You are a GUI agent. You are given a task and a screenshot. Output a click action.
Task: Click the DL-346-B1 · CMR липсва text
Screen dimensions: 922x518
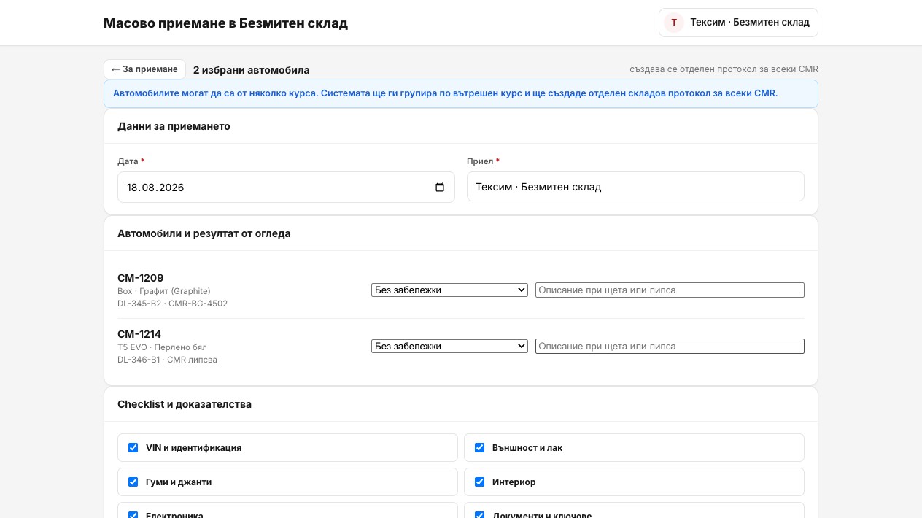point(167,360)
